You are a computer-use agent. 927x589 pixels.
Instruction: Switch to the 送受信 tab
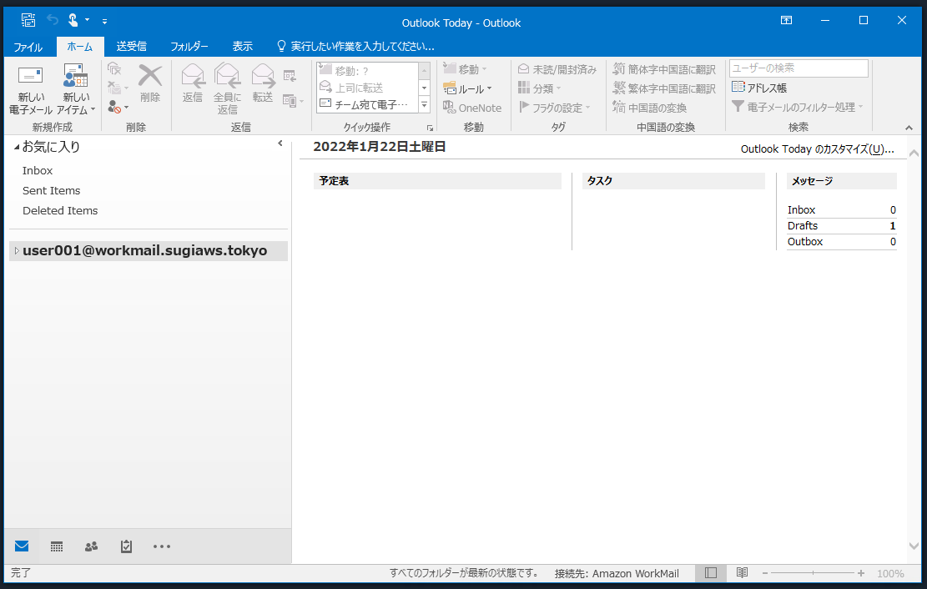pyautogui.click(x=131, y=47)
